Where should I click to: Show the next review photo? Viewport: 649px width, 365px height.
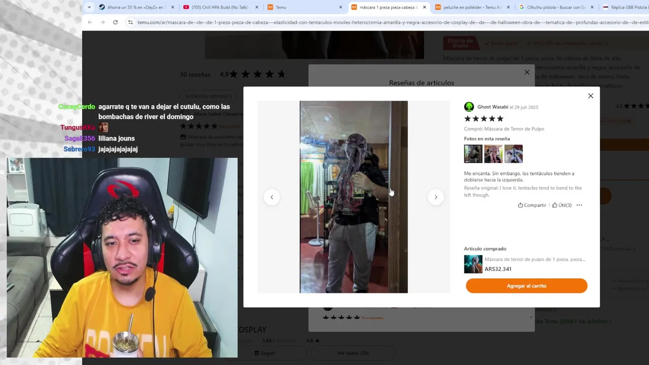436,197
